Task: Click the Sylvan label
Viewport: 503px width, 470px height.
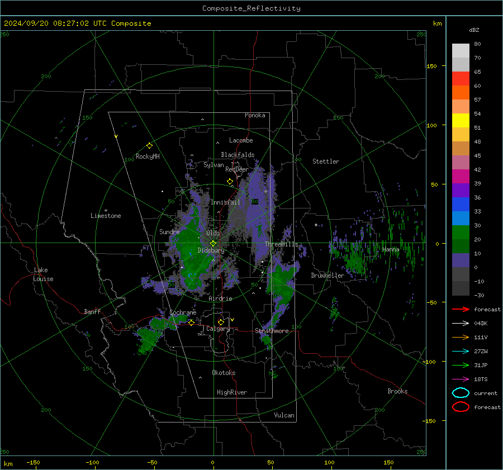Action: click(213, 165)
